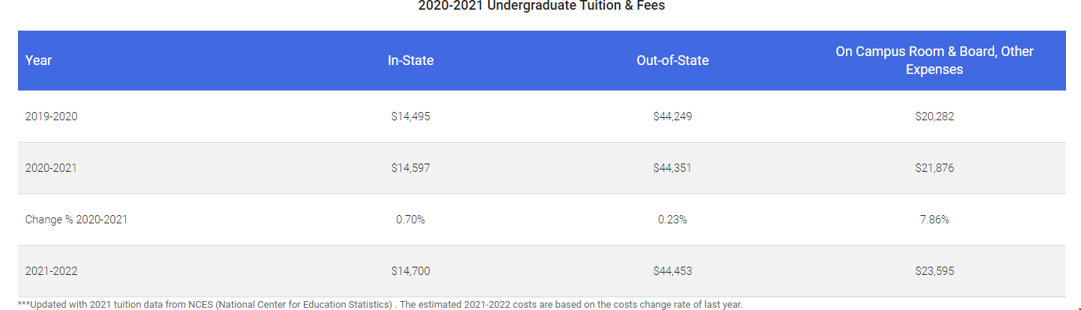This screenshot has width=1081, height=310.
Task: Click the $44,249 out-of-state tuition cell
Action: coord(672,117)
